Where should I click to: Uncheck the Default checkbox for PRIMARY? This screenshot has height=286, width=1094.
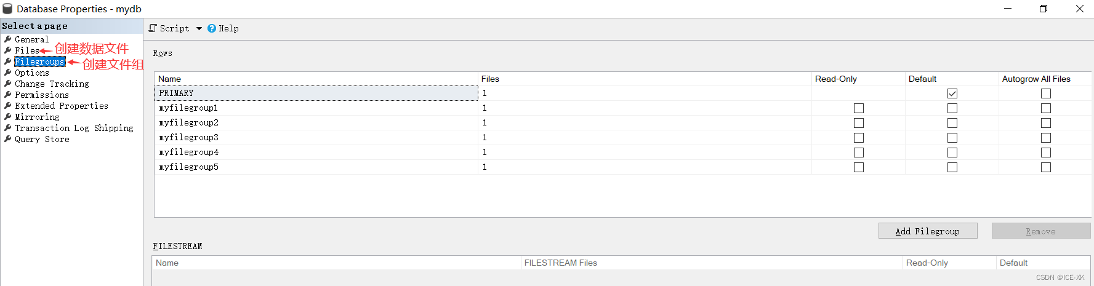tap(952, 93)
